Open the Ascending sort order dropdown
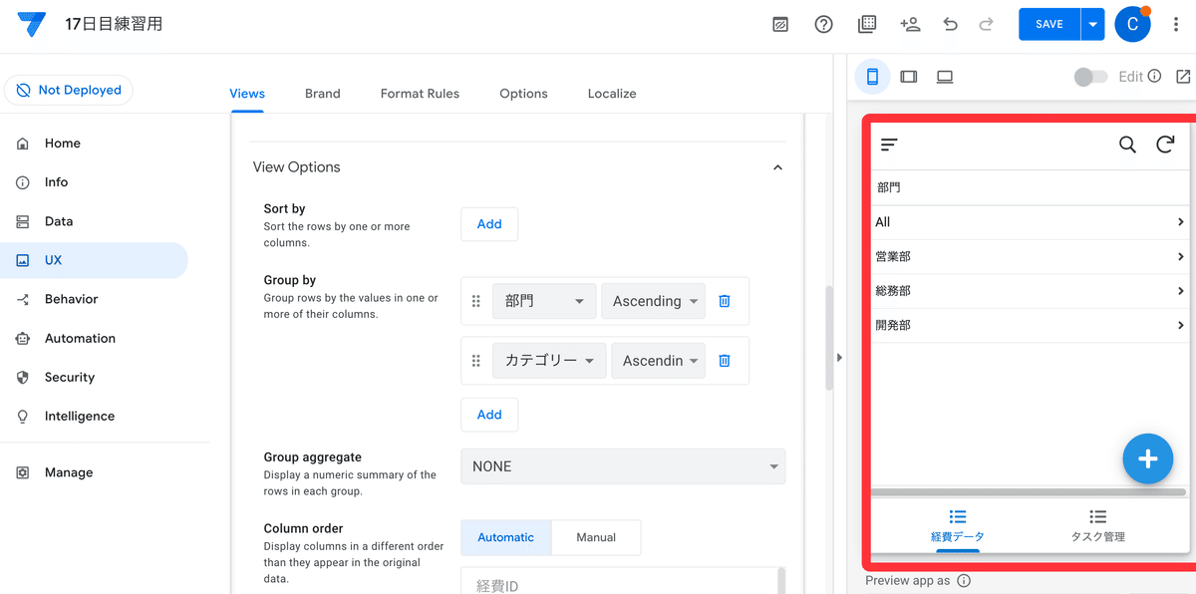The image size is (1196, 594). pos(653,300)
